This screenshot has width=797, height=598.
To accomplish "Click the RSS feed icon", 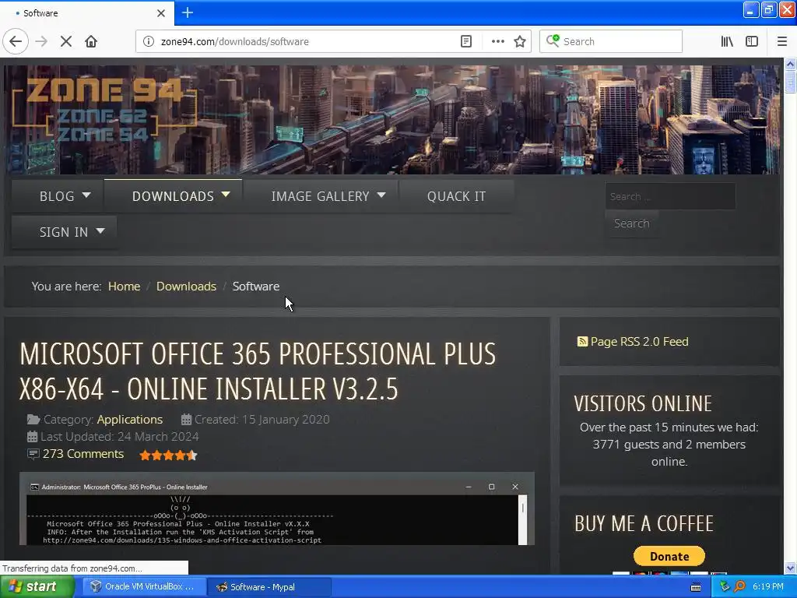I will [x=582, y=341].
